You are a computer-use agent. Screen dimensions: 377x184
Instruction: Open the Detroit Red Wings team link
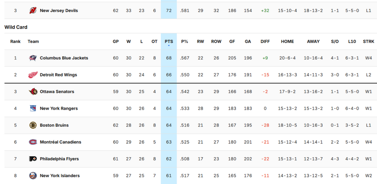[x=58, y=75]
